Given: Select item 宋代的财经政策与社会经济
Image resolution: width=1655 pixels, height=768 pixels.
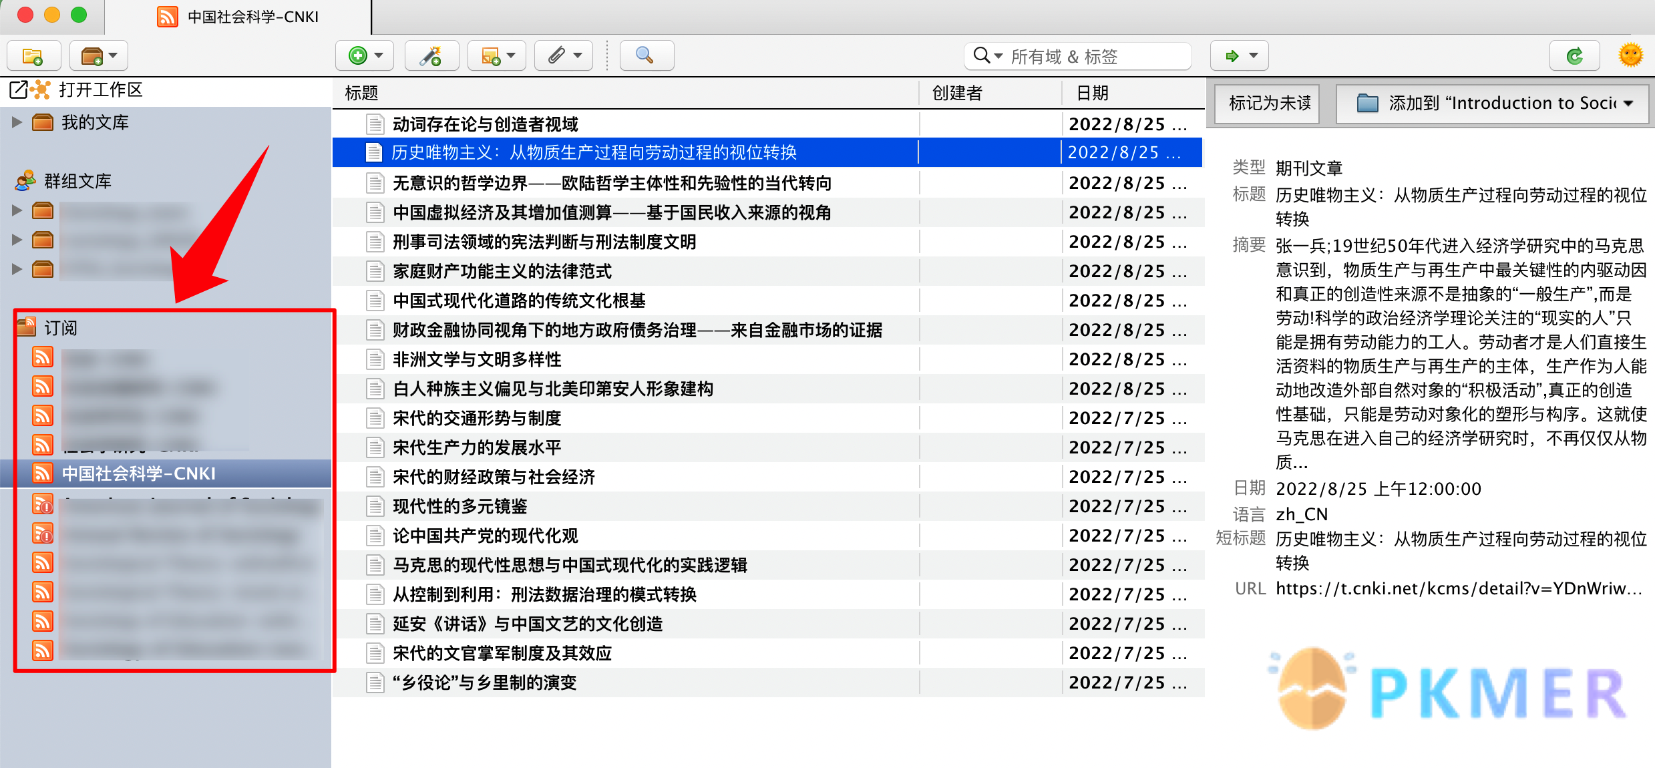Looking at the screenshot, I should [x=768, y=477].
